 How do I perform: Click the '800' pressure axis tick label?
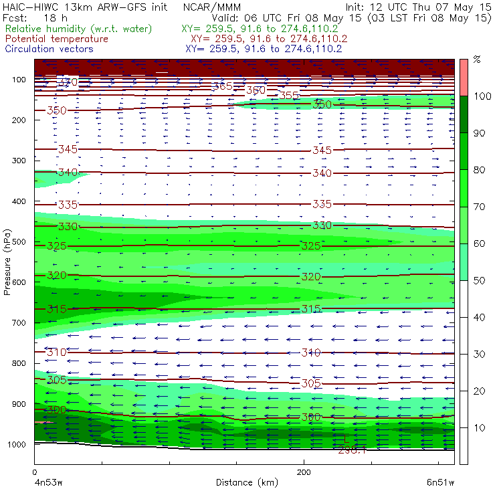point(19,363)
